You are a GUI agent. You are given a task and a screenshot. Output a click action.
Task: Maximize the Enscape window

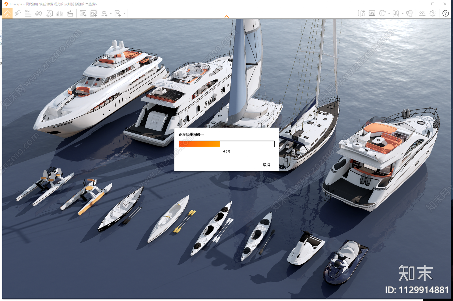pyautogui.click(x=433, y=4)
